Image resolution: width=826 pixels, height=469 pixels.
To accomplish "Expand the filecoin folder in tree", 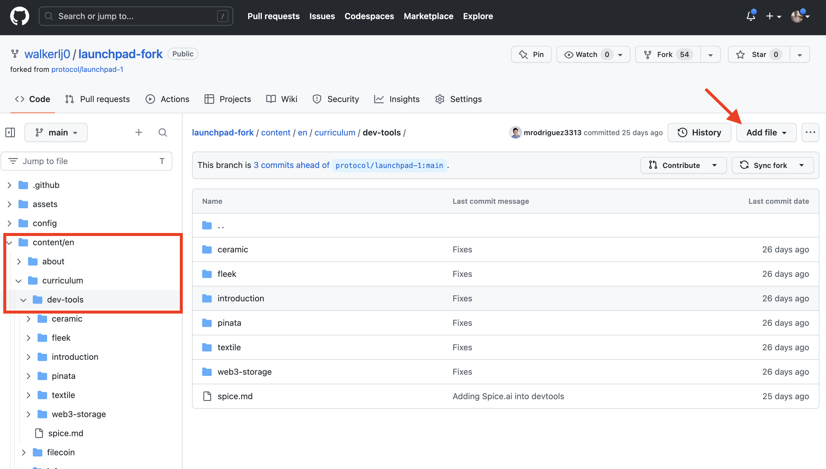I will click(x=23, y=452).
